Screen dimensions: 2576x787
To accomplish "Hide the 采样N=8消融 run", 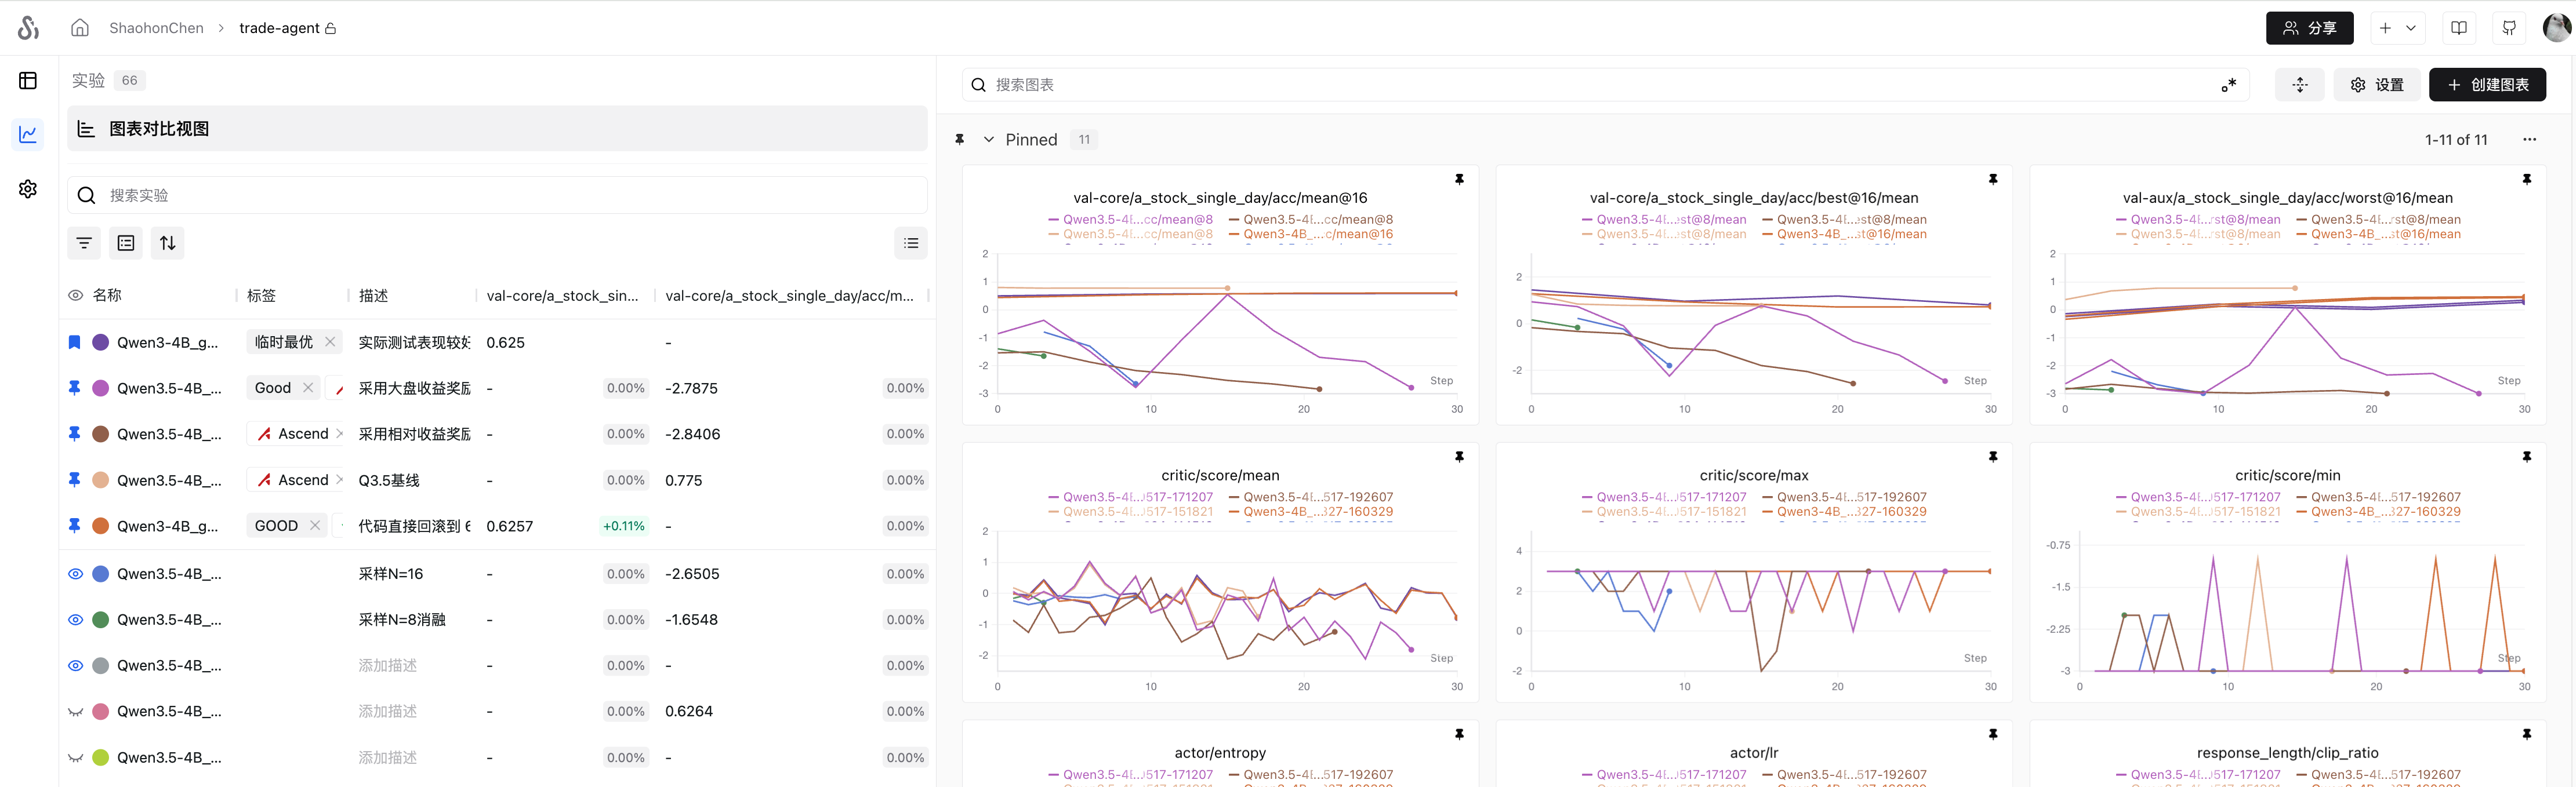I will pyautogui.click(x=75, y=620).
